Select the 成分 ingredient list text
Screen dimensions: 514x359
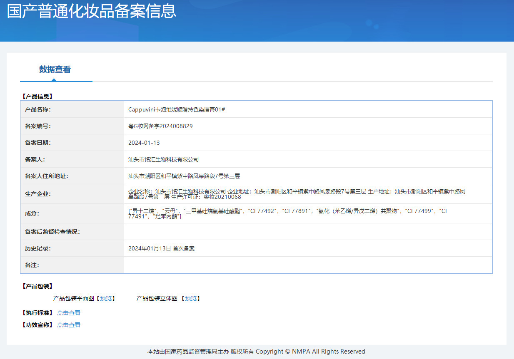pos(287,214)
